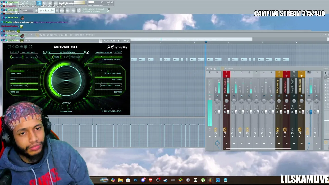The height and width of the screenshot is (185, 329).
Task: Open the FL plugin window options grid icon
Action: point(100,41)
